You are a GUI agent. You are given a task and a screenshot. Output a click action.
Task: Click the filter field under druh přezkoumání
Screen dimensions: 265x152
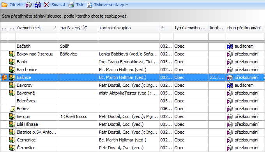[245, 36]
